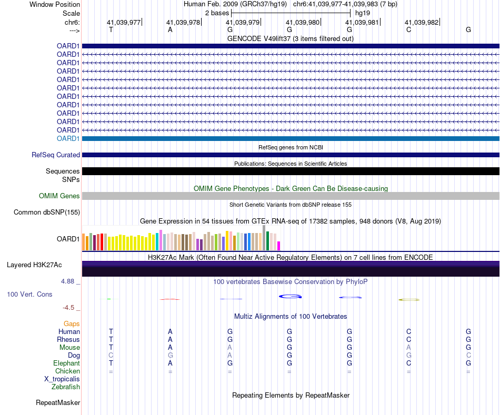Click the RepeatMasker track label
The image size is (500, 415).
point(58,402)
